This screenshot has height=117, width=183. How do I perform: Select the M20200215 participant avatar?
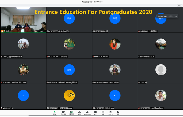[x=23, y=95]
